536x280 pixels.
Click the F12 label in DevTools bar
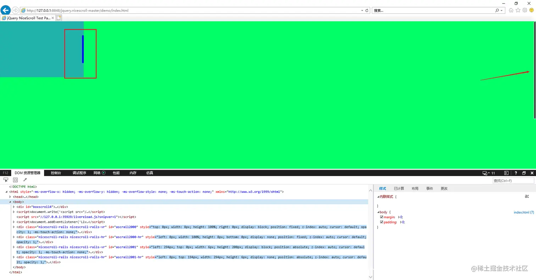pos(5,173)
